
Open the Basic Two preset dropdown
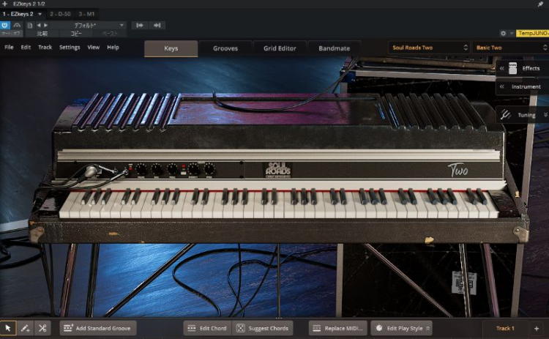point(507,48)
